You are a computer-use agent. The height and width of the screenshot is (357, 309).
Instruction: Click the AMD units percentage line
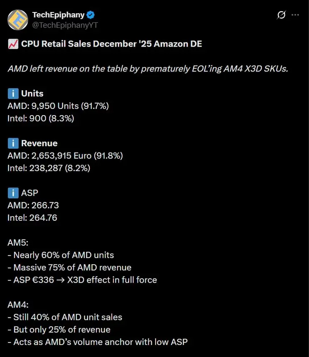pyautogui.click(x=58, y=106)
